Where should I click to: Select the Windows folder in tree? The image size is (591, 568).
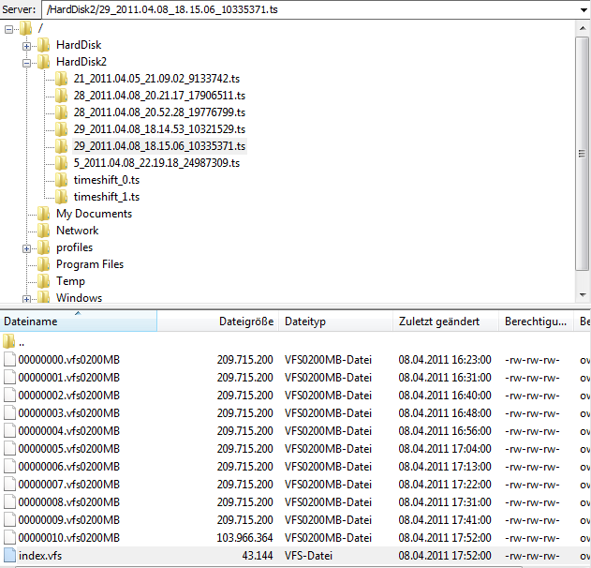click(x=80, y=297)
